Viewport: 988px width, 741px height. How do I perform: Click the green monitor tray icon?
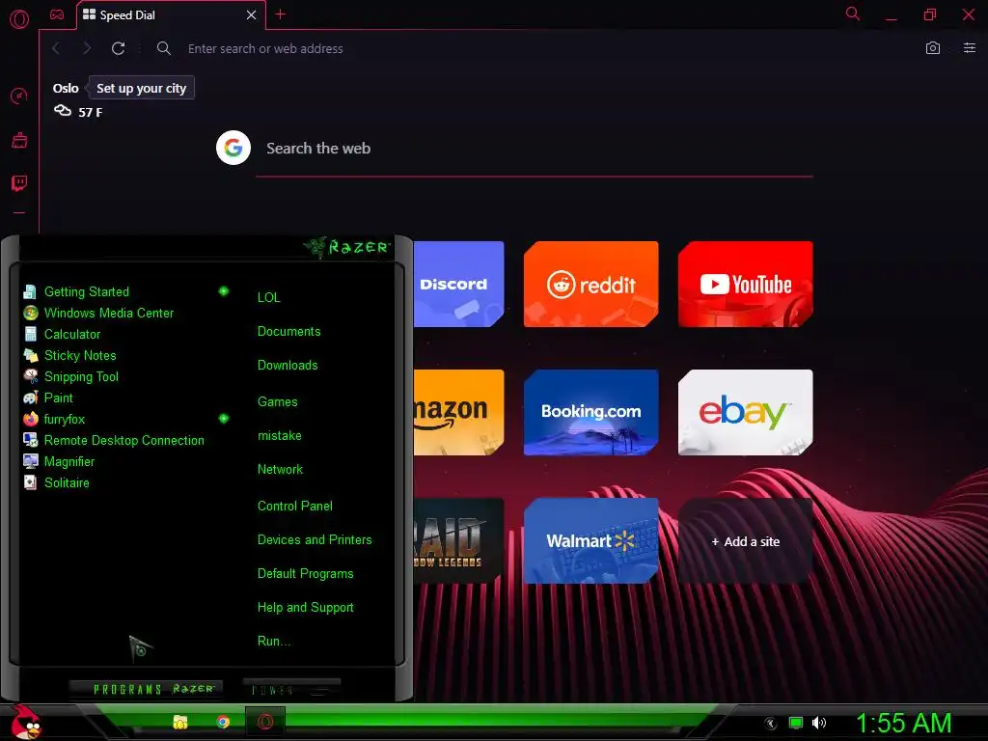click(796, 723)
